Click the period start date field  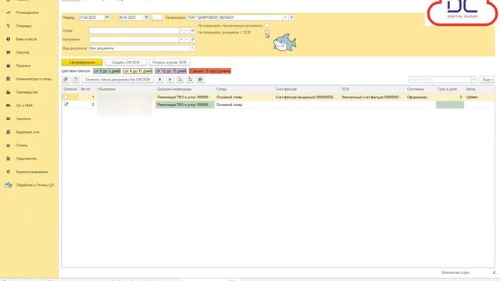pos(91,17)
